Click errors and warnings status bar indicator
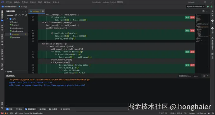This screenshot has width=215, height=115. [4, 113]
